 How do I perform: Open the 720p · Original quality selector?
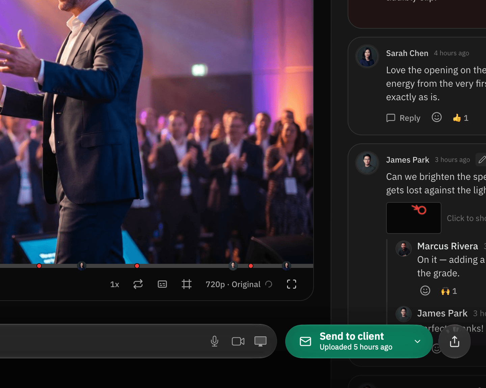(239, 284)
